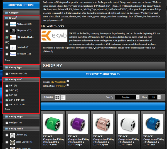The image size is (167, 149).
Task: Click the SHOP BY heading
Action: point(52,66)
